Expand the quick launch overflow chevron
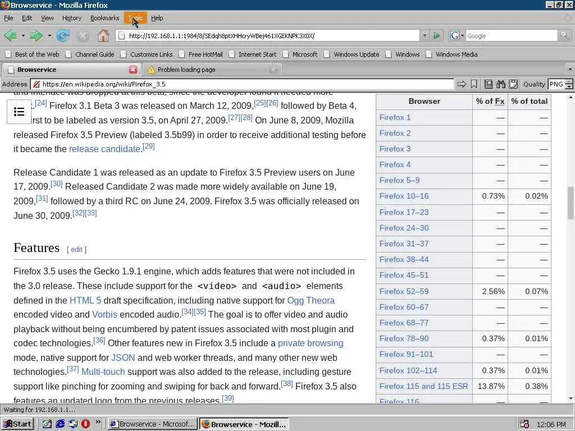Image resolution: width=575 pixels, height=431 pixels. (x=98, y=422)
